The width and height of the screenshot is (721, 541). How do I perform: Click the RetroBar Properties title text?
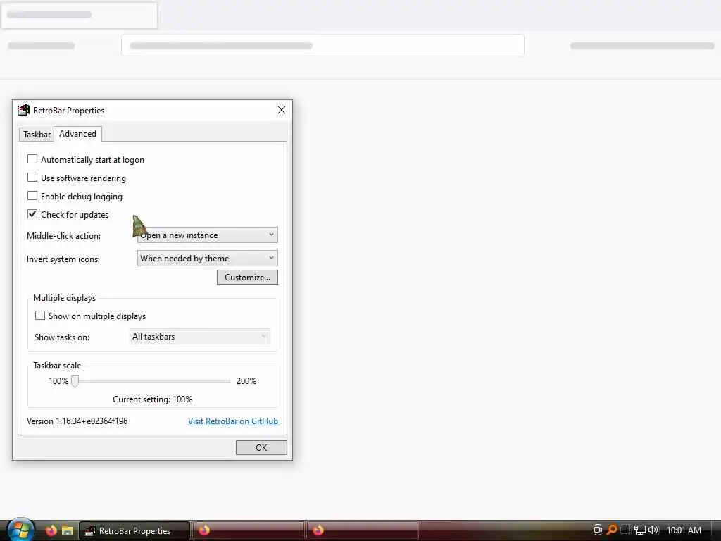point(68,111)
